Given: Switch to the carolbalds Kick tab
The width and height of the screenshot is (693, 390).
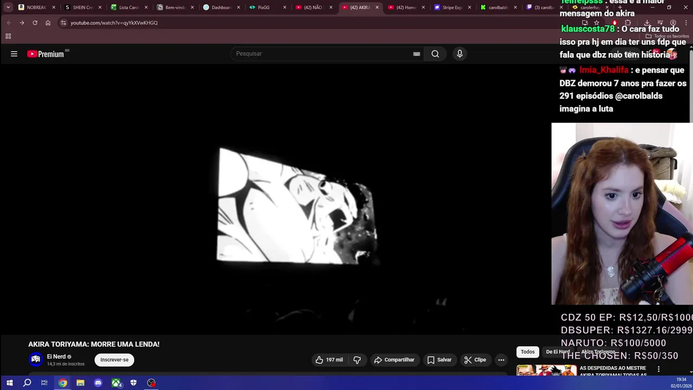Looking at the screenshot, I should point(498,8).
